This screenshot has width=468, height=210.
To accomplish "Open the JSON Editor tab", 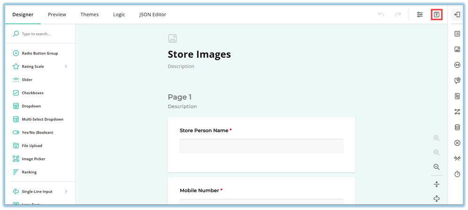I will click(153, 15).
